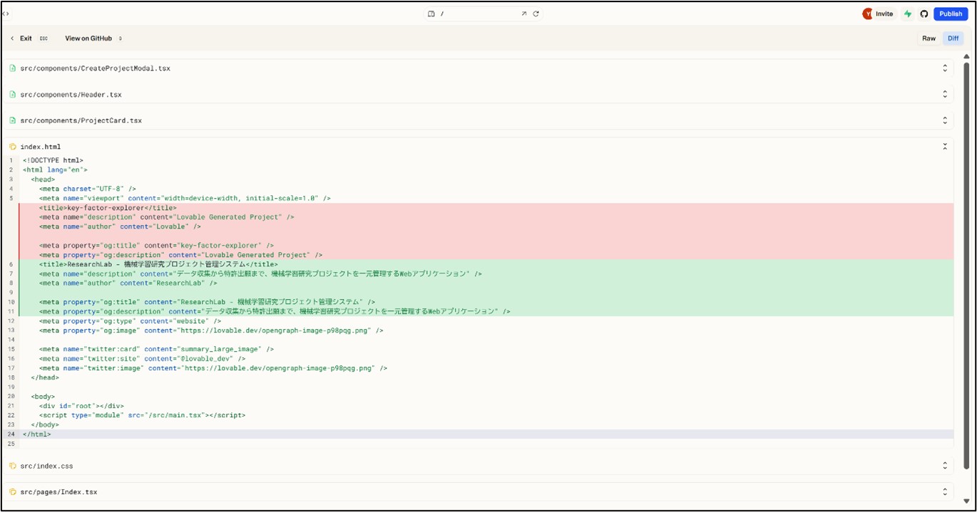This screenshot has width=977, height=512.
Task: Expand the Header.tsx file diff
Action: coord(945,95)
